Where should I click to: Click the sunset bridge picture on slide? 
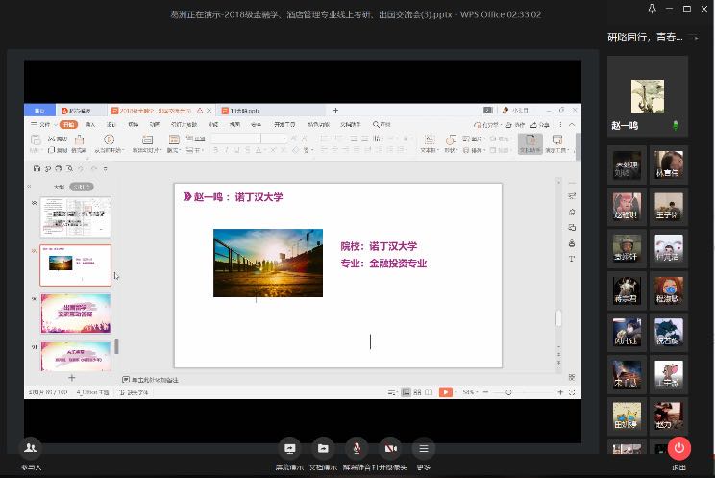click(x=268, y=263)
